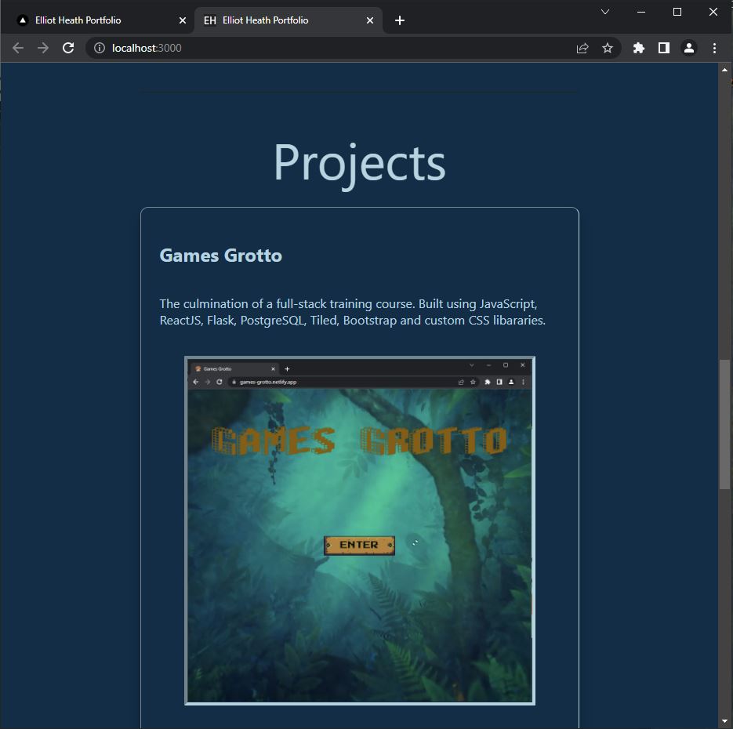
Task: Close the inactive portfolio tab
Action: 182,20
